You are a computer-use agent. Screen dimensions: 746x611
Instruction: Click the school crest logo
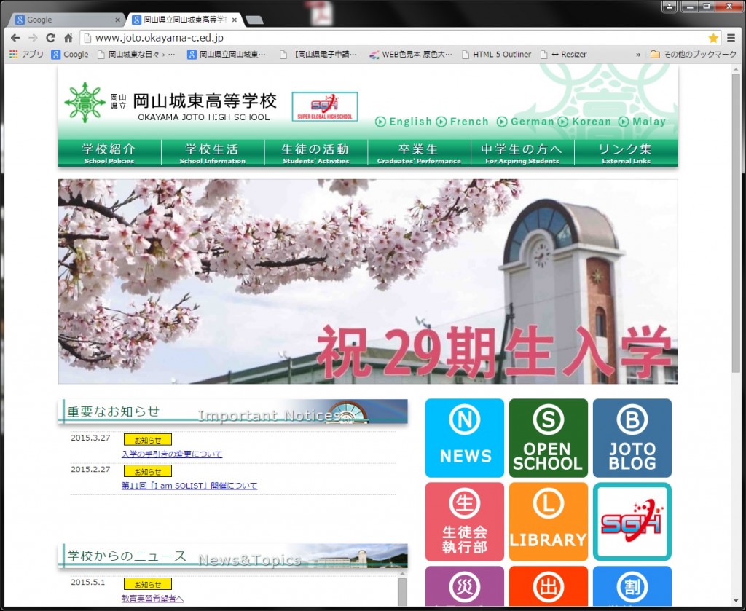pyautogui.click(x=85, y=102)
